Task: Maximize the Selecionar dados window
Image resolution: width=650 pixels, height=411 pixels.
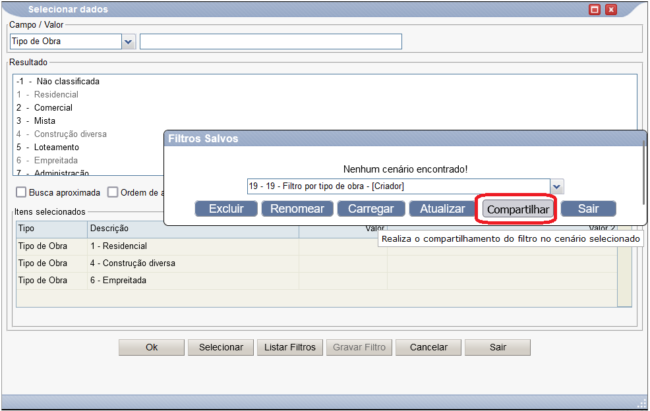Action: [x=595, y=9]
